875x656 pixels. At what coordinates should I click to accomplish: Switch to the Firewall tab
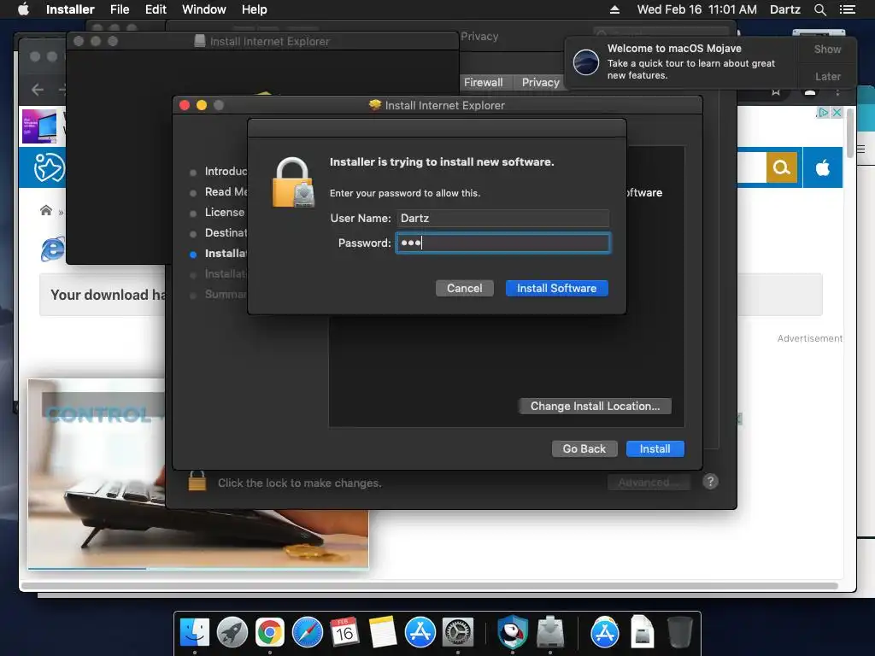[484, 82]
